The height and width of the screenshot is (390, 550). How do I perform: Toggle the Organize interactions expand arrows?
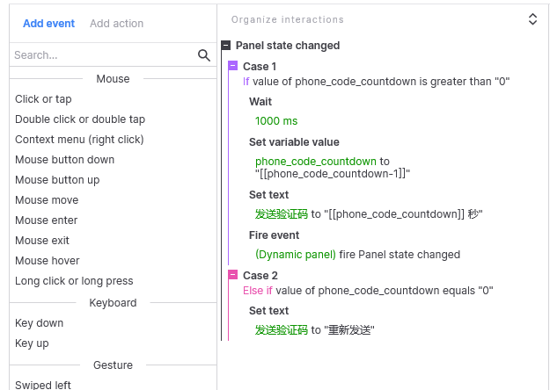point(532,19)
